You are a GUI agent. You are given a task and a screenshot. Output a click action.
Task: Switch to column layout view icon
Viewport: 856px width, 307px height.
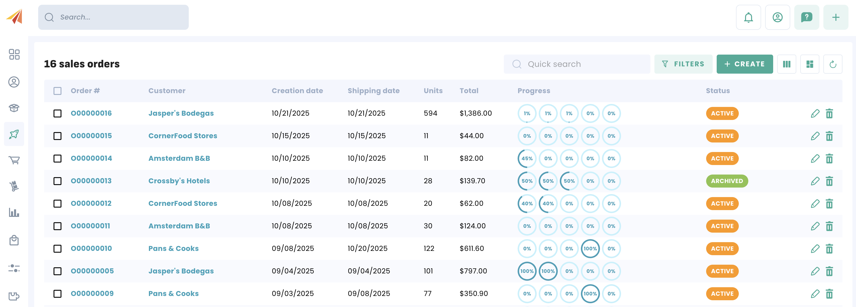coord(786,64)
